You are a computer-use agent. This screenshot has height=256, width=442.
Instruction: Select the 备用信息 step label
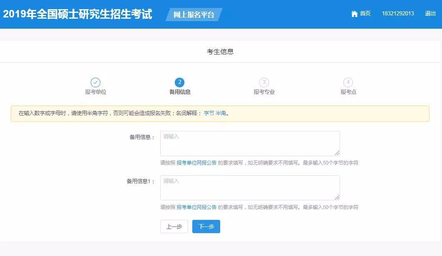click(x=180, y=92)
